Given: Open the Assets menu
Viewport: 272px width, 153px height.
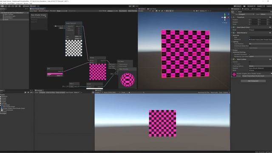Looking at the screenshot, I should tap(5, 3).
